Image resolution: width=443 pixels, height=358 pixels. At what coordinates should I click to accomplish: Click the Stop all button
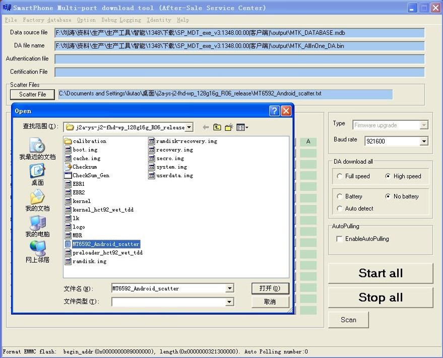381,297
